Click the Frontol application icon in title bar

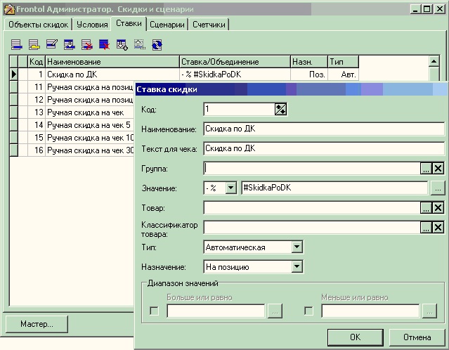click(x=9, y=9)
